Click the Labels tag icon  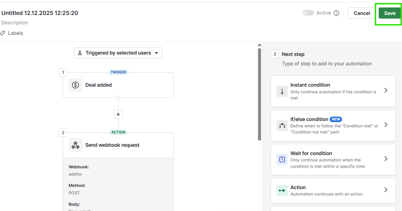click(3, 33)
